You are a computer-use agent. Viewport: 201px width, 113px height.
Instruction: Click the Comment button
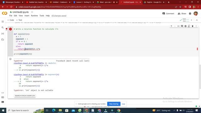(x=168, y=13)
